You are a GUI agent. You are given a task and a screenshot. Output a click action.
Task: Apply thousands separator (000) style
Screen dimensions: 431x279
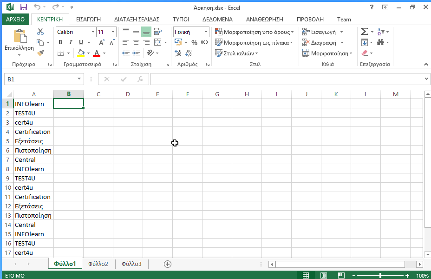204,42
